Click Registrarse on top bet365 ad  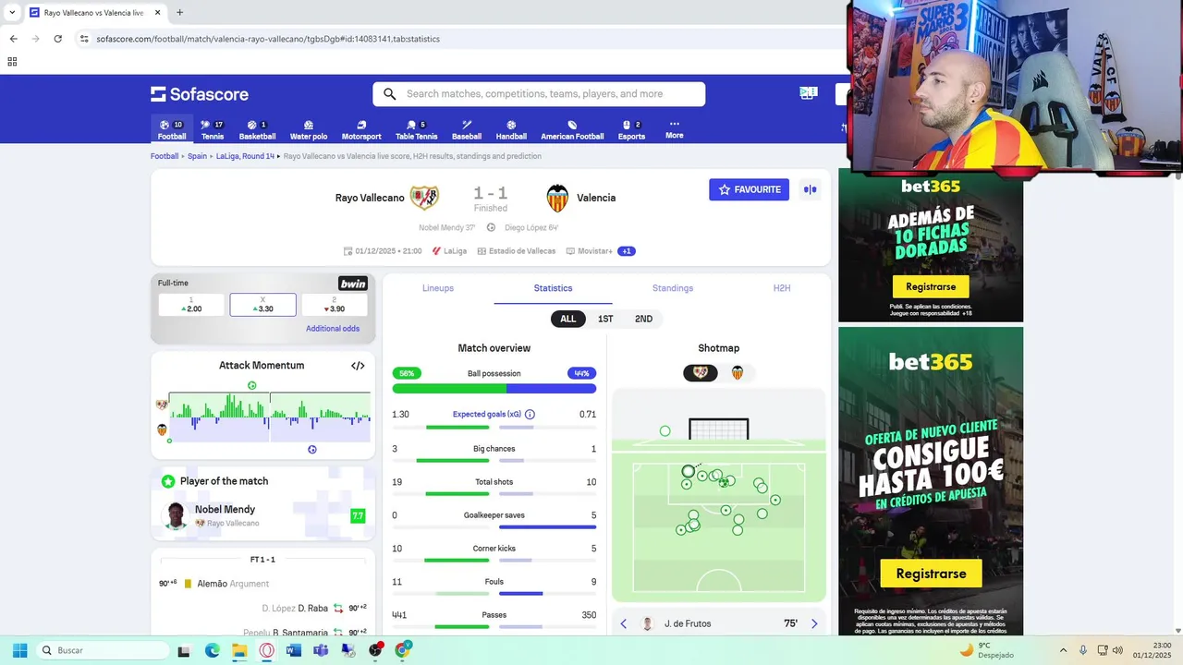click(x=931, y=286)
